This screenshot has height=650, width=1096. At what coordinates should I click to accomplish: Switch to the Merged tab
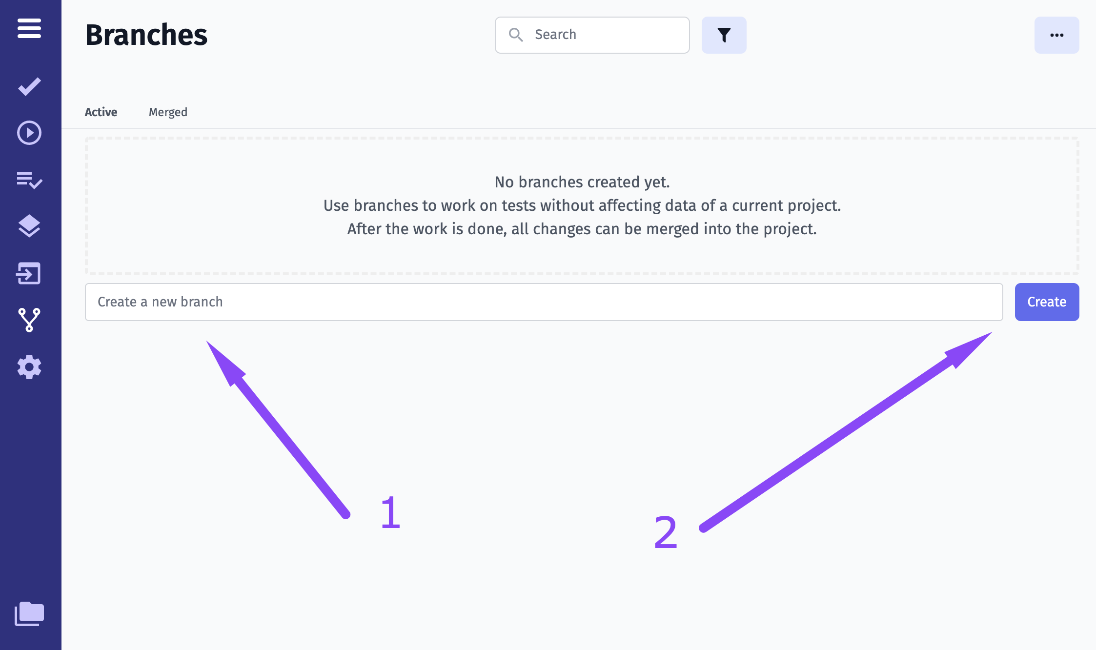coord(168,112)
